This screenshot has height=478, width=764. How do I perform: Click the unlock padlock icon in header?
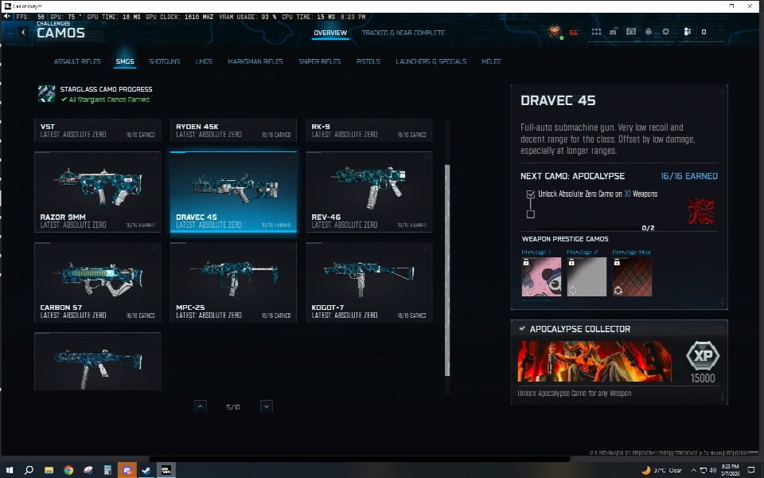(614, 32)
